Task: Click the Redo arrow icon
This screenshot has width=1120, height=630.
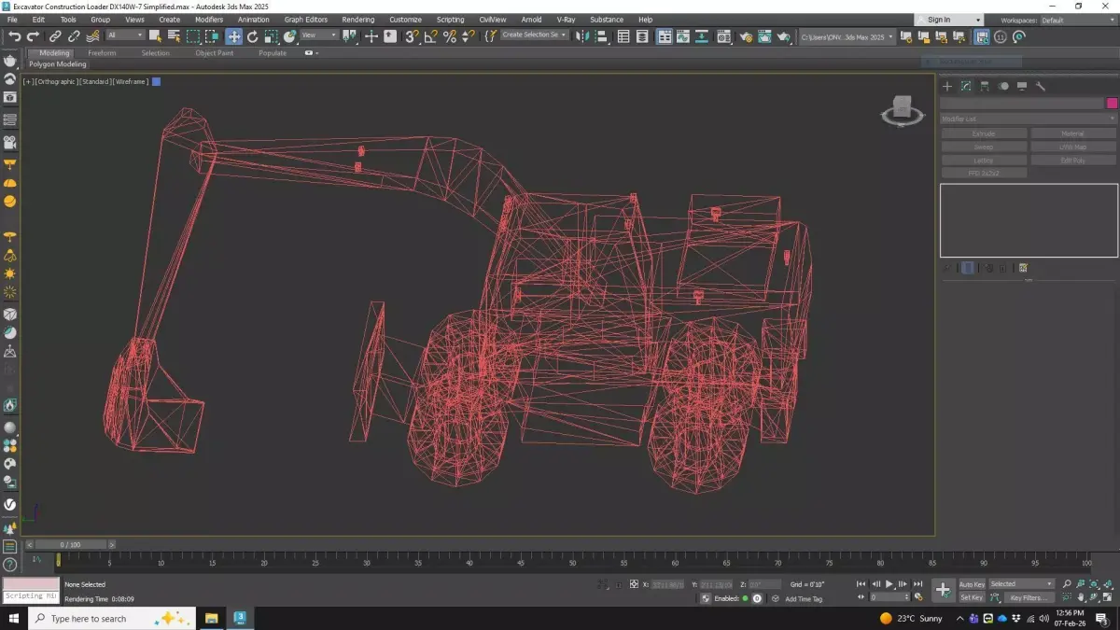Action: 33,36
